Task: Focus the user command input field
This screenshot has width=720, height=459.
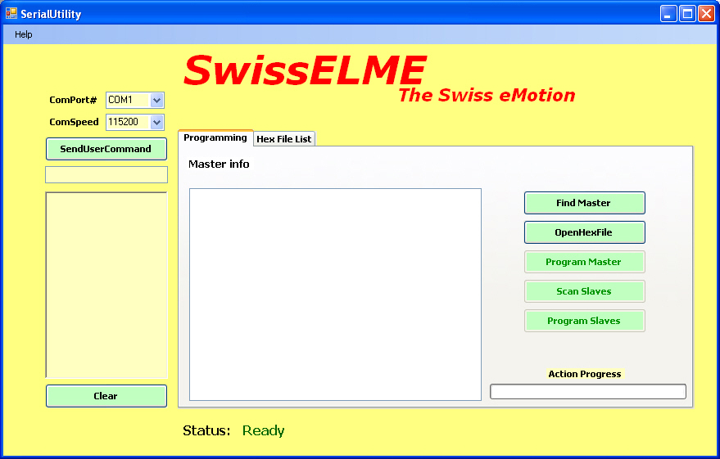Action: (x=106, y=175)
